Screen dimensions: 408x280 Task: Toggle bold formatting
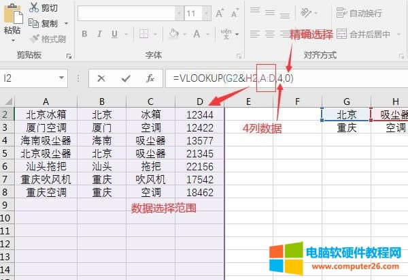point(85,33)
